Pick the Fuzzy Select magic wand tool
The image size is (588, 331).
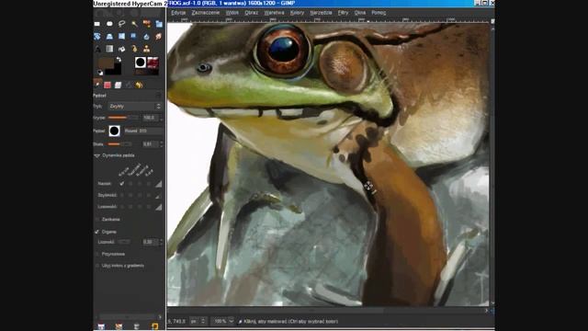coord(134,24)
